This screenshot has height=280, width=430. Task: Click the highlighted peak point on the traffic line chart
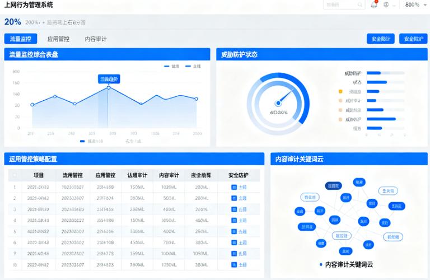(109, 87)
